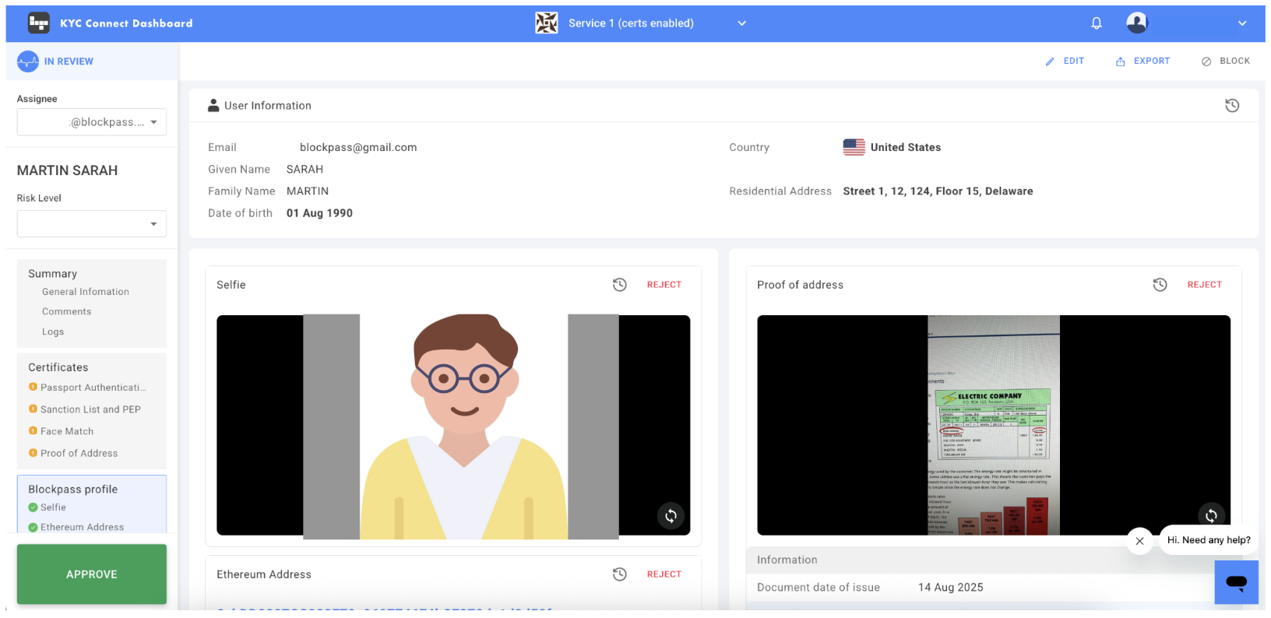This screenshot has height=618, width=1271.
Task: Click the history icon in User Information
Action: point(1231,106)
